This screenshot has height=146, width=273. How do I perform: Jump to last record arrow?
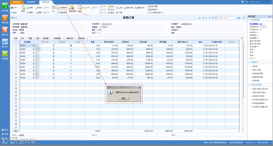(213, 18)
